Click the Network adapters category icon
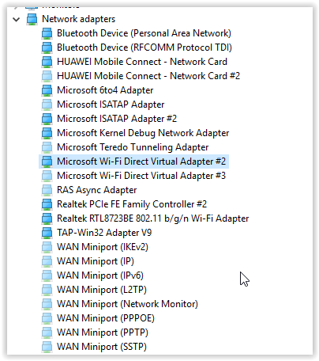The height and width of the screenshot is (361, 319). click(x=32, y=19)
